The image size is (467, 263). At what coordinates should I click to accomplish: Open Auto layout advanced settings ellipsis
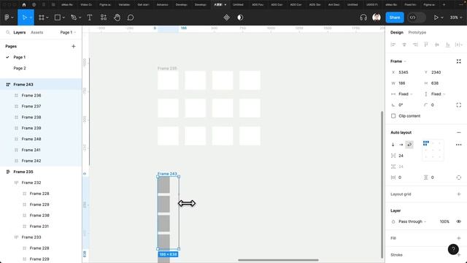459,145
